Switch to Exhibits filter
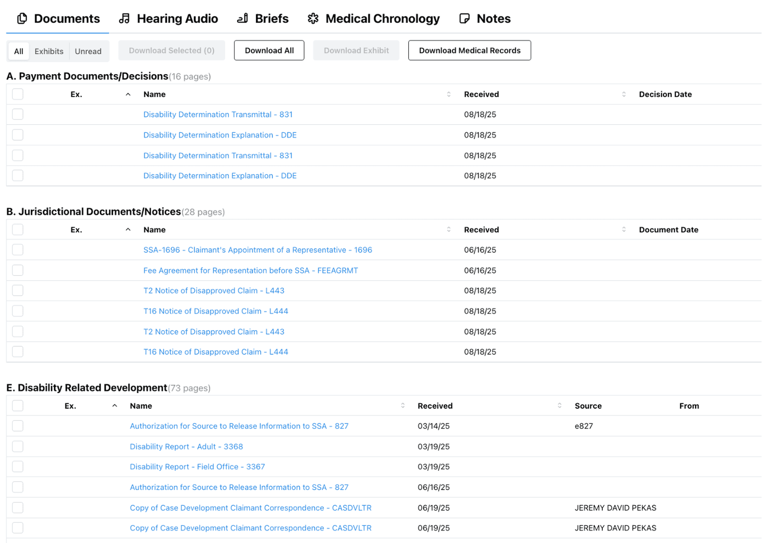This screenshot has width=762, height=543. coord(49,51)
